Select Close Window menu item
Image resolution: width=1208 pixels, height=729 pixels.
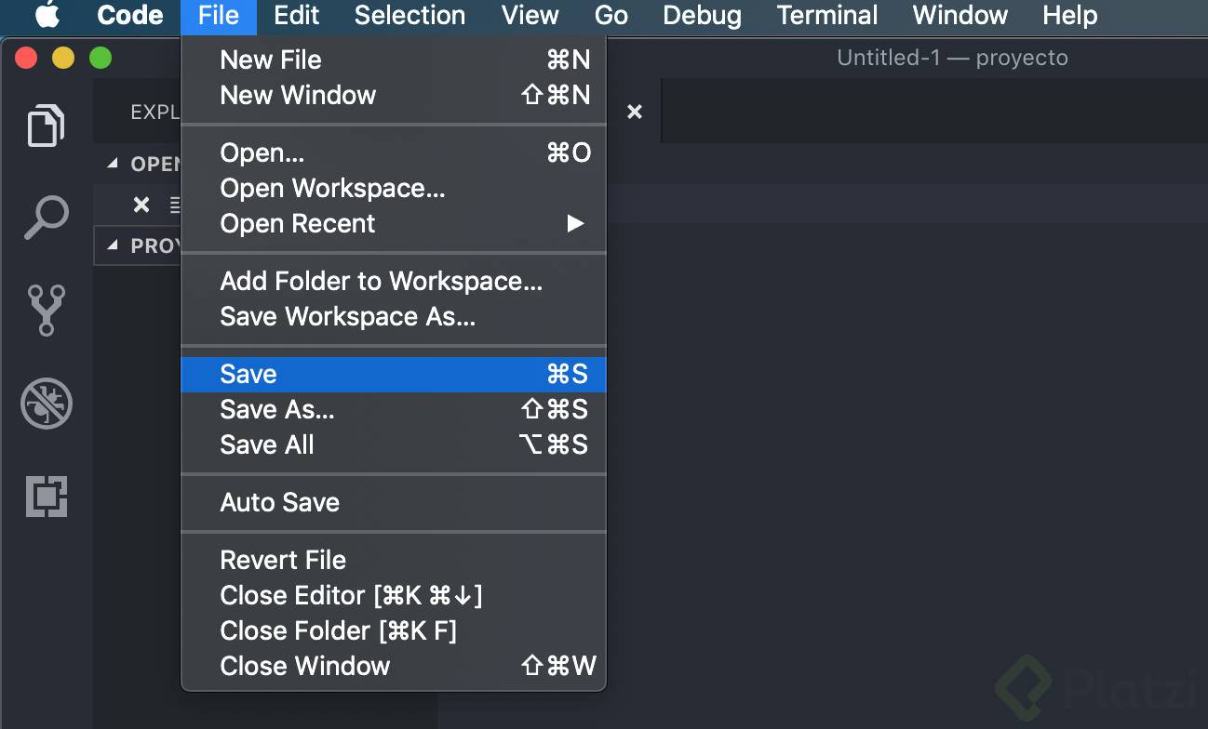tap(394, 666)
